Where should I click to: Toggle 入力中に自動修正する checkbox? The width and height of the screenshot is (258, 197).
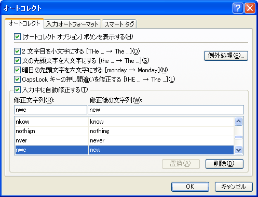[x=17, y=90]
